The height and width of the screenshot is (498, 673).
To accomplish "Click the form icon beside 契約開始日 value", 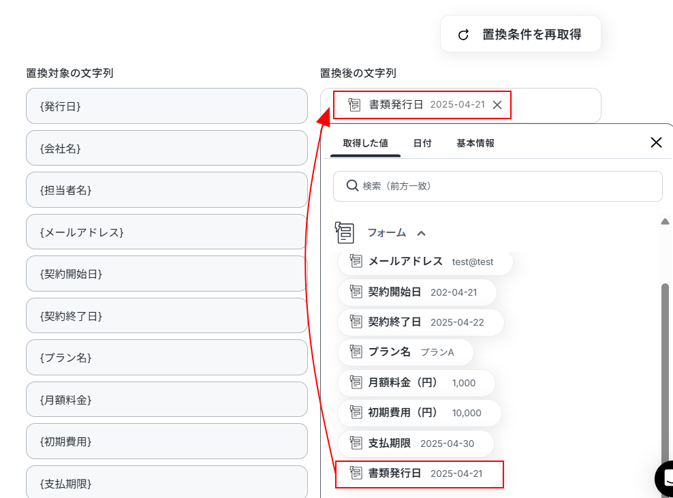I will 356,292.
